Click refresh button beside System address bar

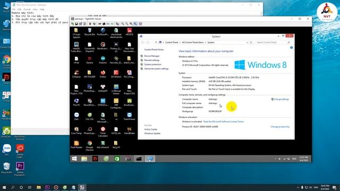[251, 42]
